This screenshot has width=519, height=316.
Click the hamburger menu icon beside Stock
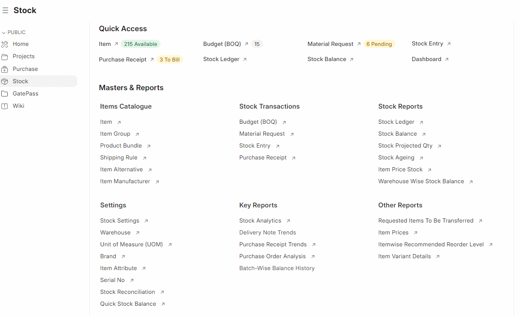(5, 11)
